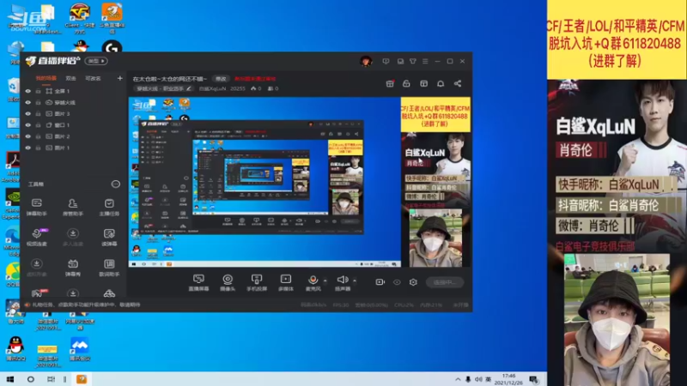Add 多媒体 multimedia source
The image size is (687, 386).
pos(286,283)
